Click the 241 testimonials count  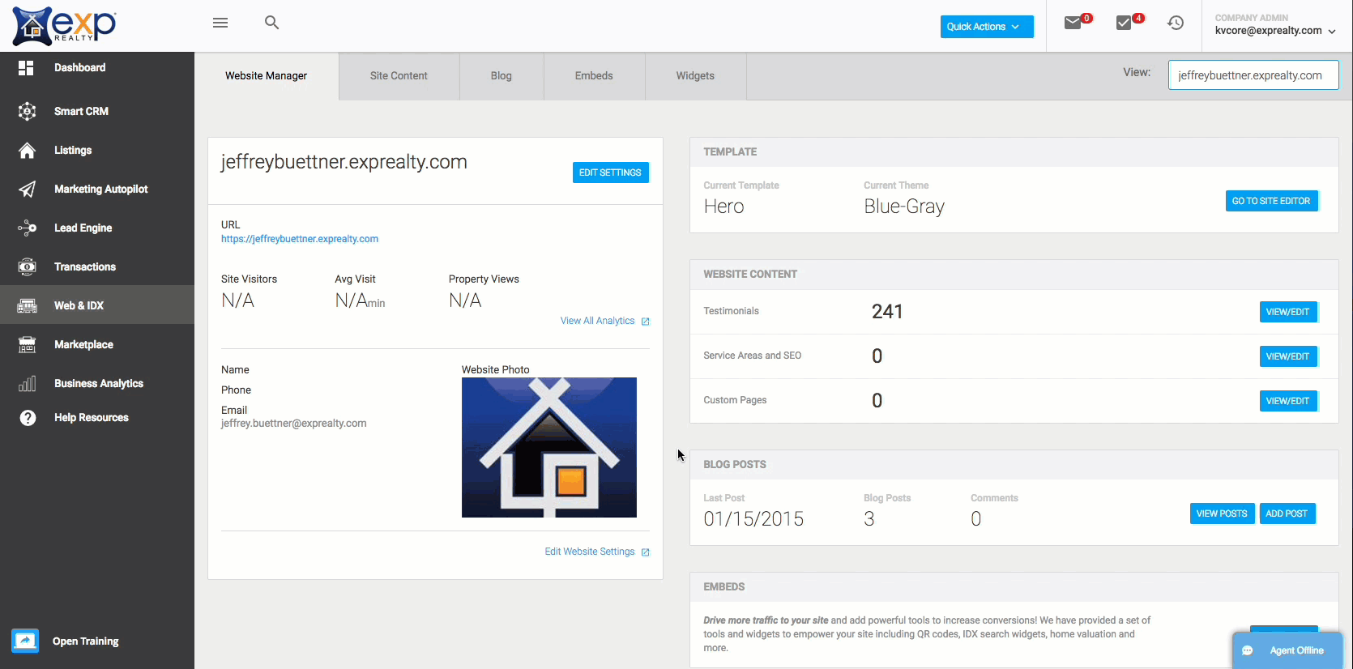click(887, 312)
